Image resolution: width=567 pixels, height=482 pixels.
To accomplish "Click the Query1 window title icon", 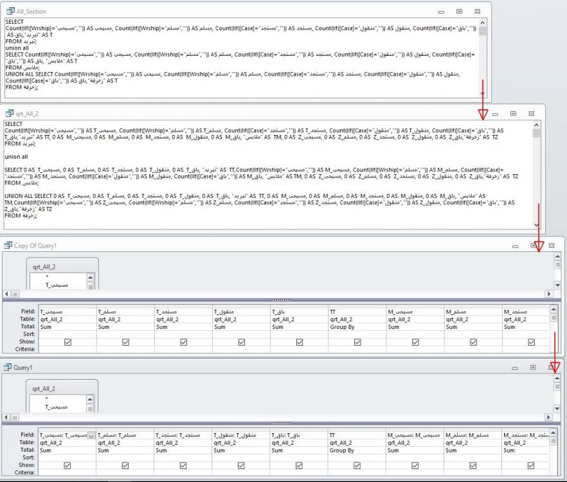I will [x=8, y=367].
